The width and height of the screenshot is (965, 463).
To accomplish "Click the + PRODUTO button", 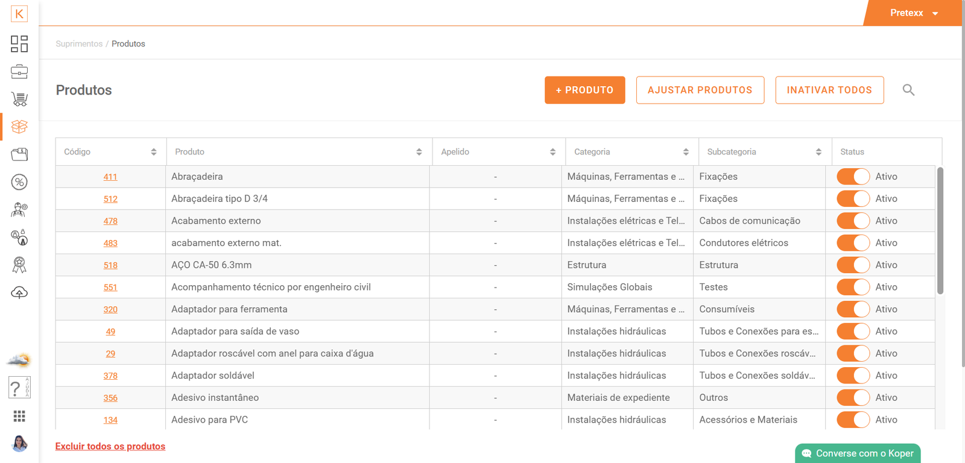I will coord(584,90).
